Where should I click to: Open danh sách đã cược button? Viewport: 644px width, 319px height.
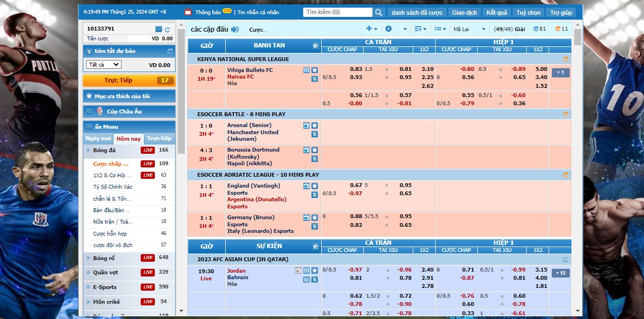pyautogui.click(x=417, y=13)
